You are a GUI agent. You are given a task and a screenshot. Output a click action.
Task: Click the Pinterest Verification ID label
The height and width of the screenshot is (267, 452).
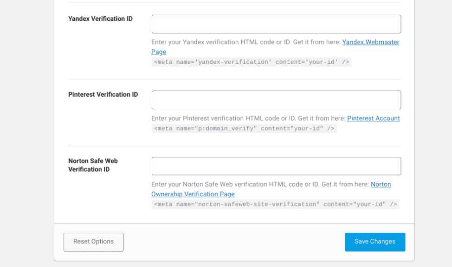tap(103, 94)
